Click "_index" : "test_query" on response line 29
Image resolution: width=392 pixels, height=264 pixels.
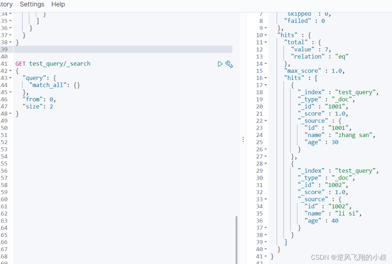click(x=338, y=171)
